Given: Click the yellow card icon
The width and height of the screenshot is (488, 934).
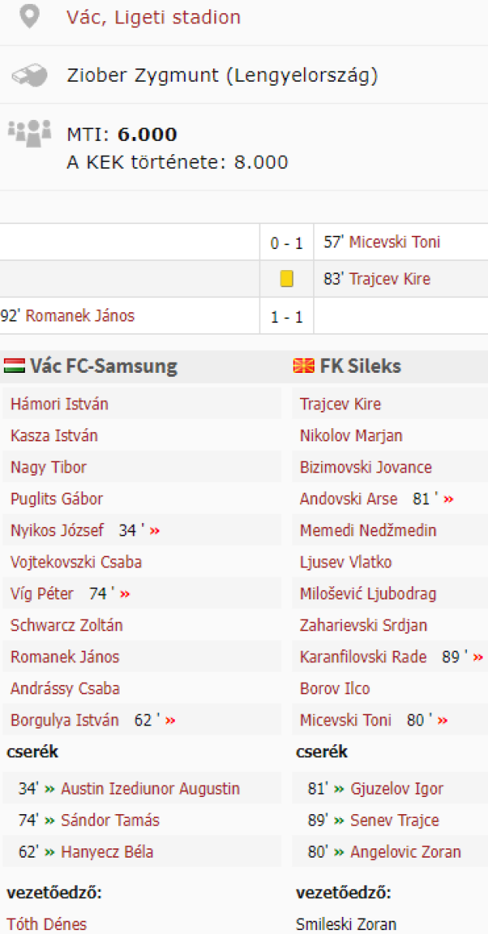Looking at the screenshot, I should click(287, 279).
